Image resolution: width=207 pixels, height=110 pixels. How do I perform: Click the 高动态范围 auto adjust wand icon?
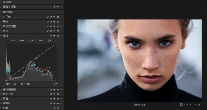coord(48,26)
